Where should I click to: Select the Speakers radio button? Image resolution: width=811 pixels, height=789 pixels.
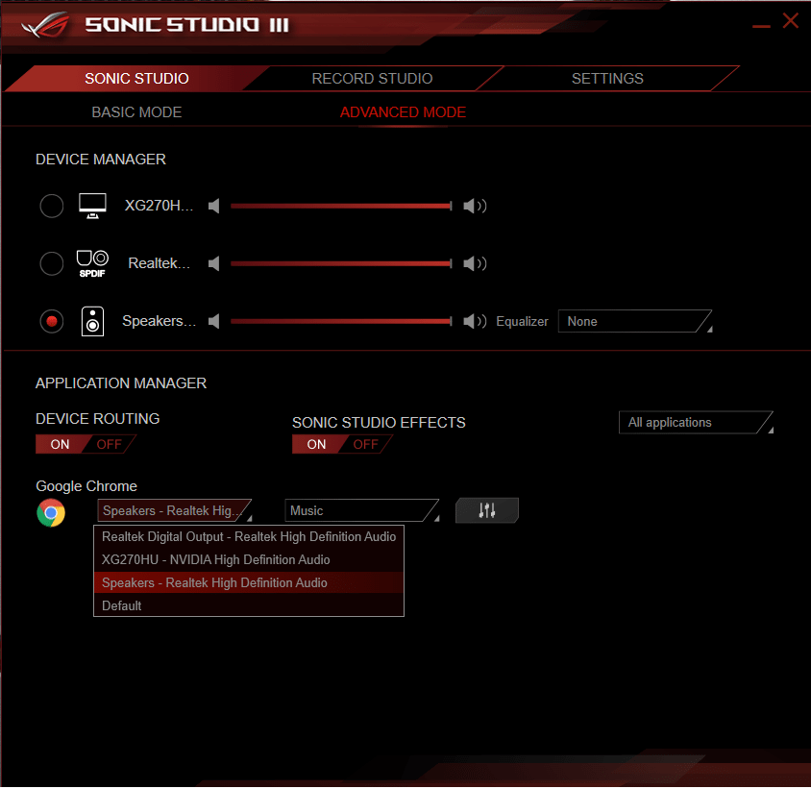[x=52, y=321]
